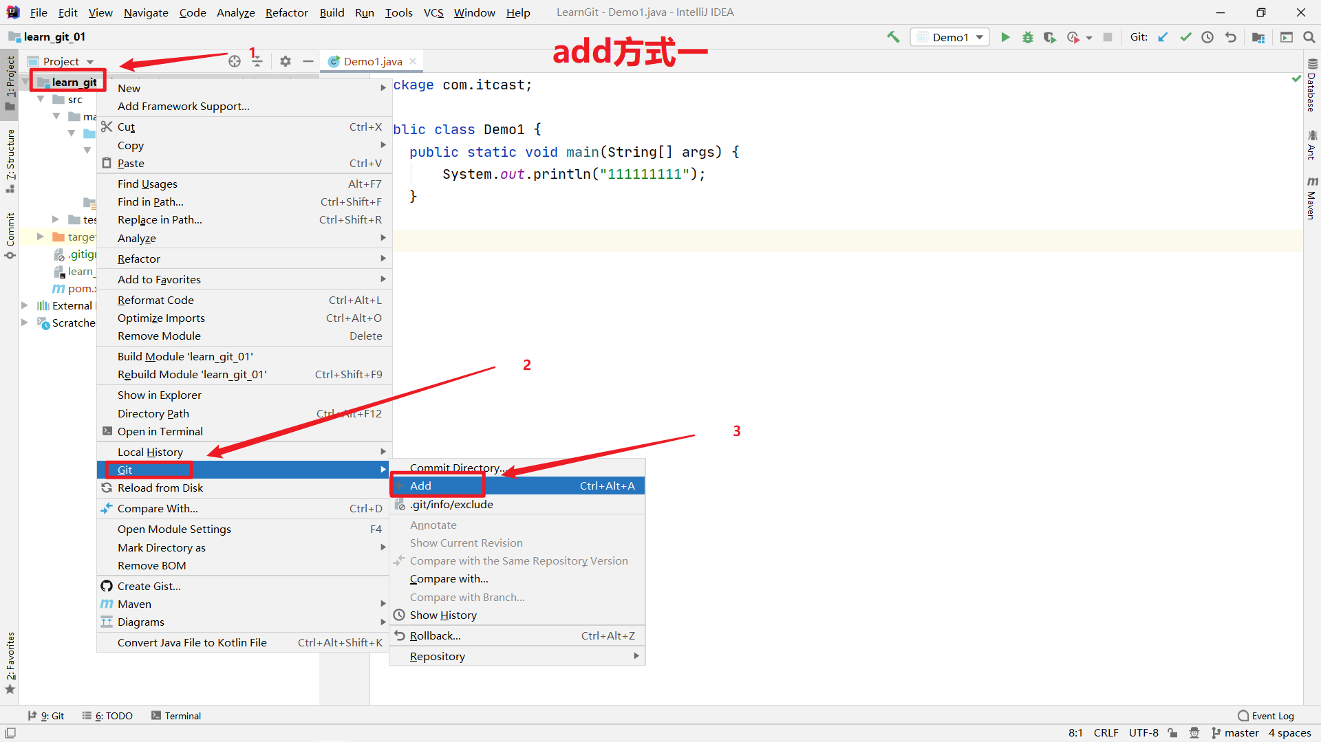
Task: Open the Favorites tool window
Action: coord(10,663)
